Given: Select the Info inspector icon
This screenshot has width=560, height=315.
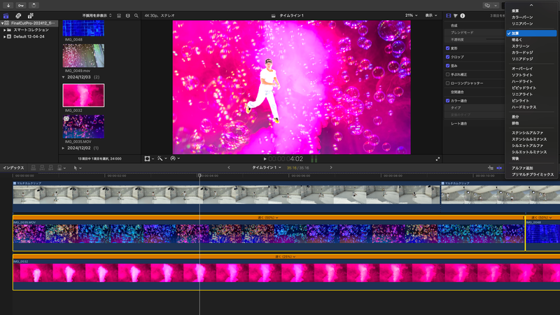Looking at the screenshot, I should click(x=463, y=15).
